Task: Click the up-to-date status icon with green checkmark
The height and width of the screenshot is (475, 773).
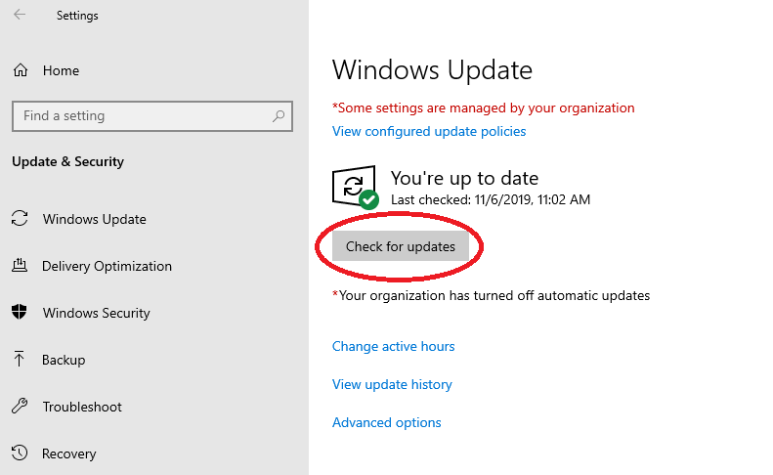Action: coord(355,187)
